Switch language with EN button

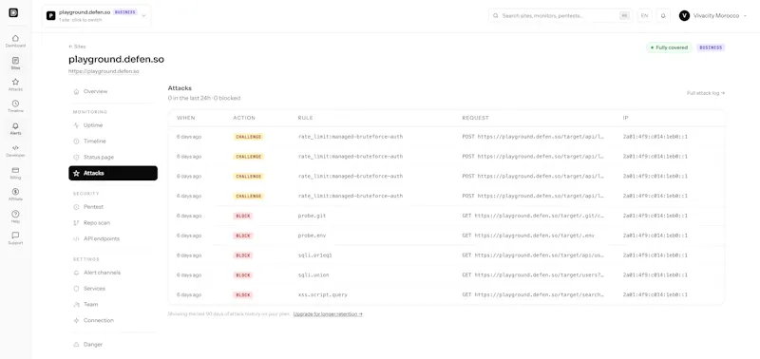tap(644, 15)
